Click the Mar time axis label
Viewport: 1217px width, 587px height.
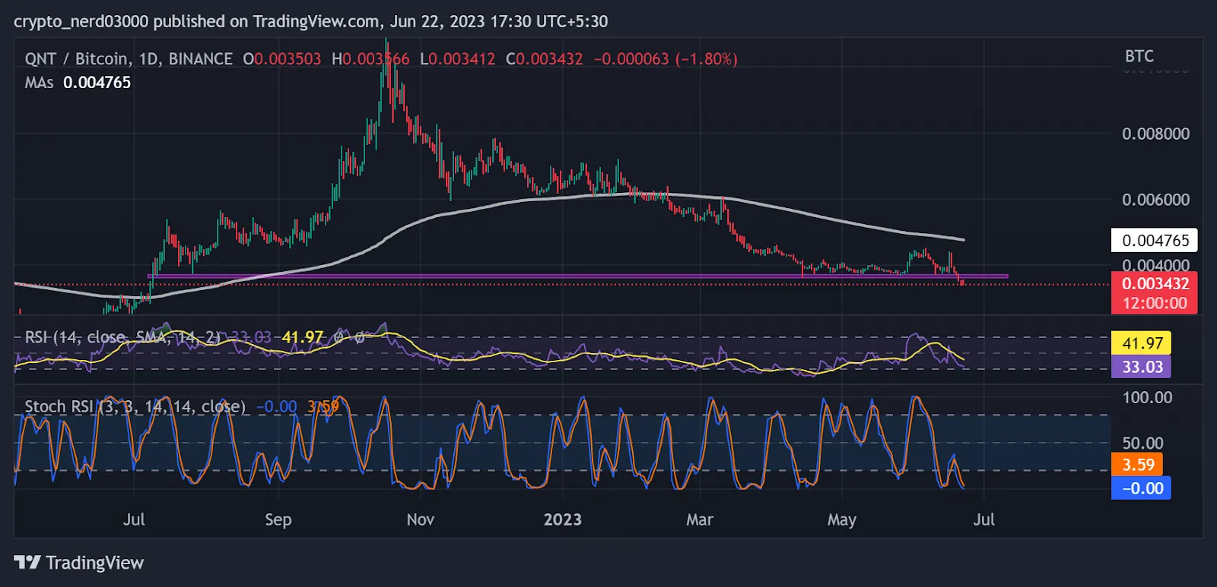tap(700, 519)
